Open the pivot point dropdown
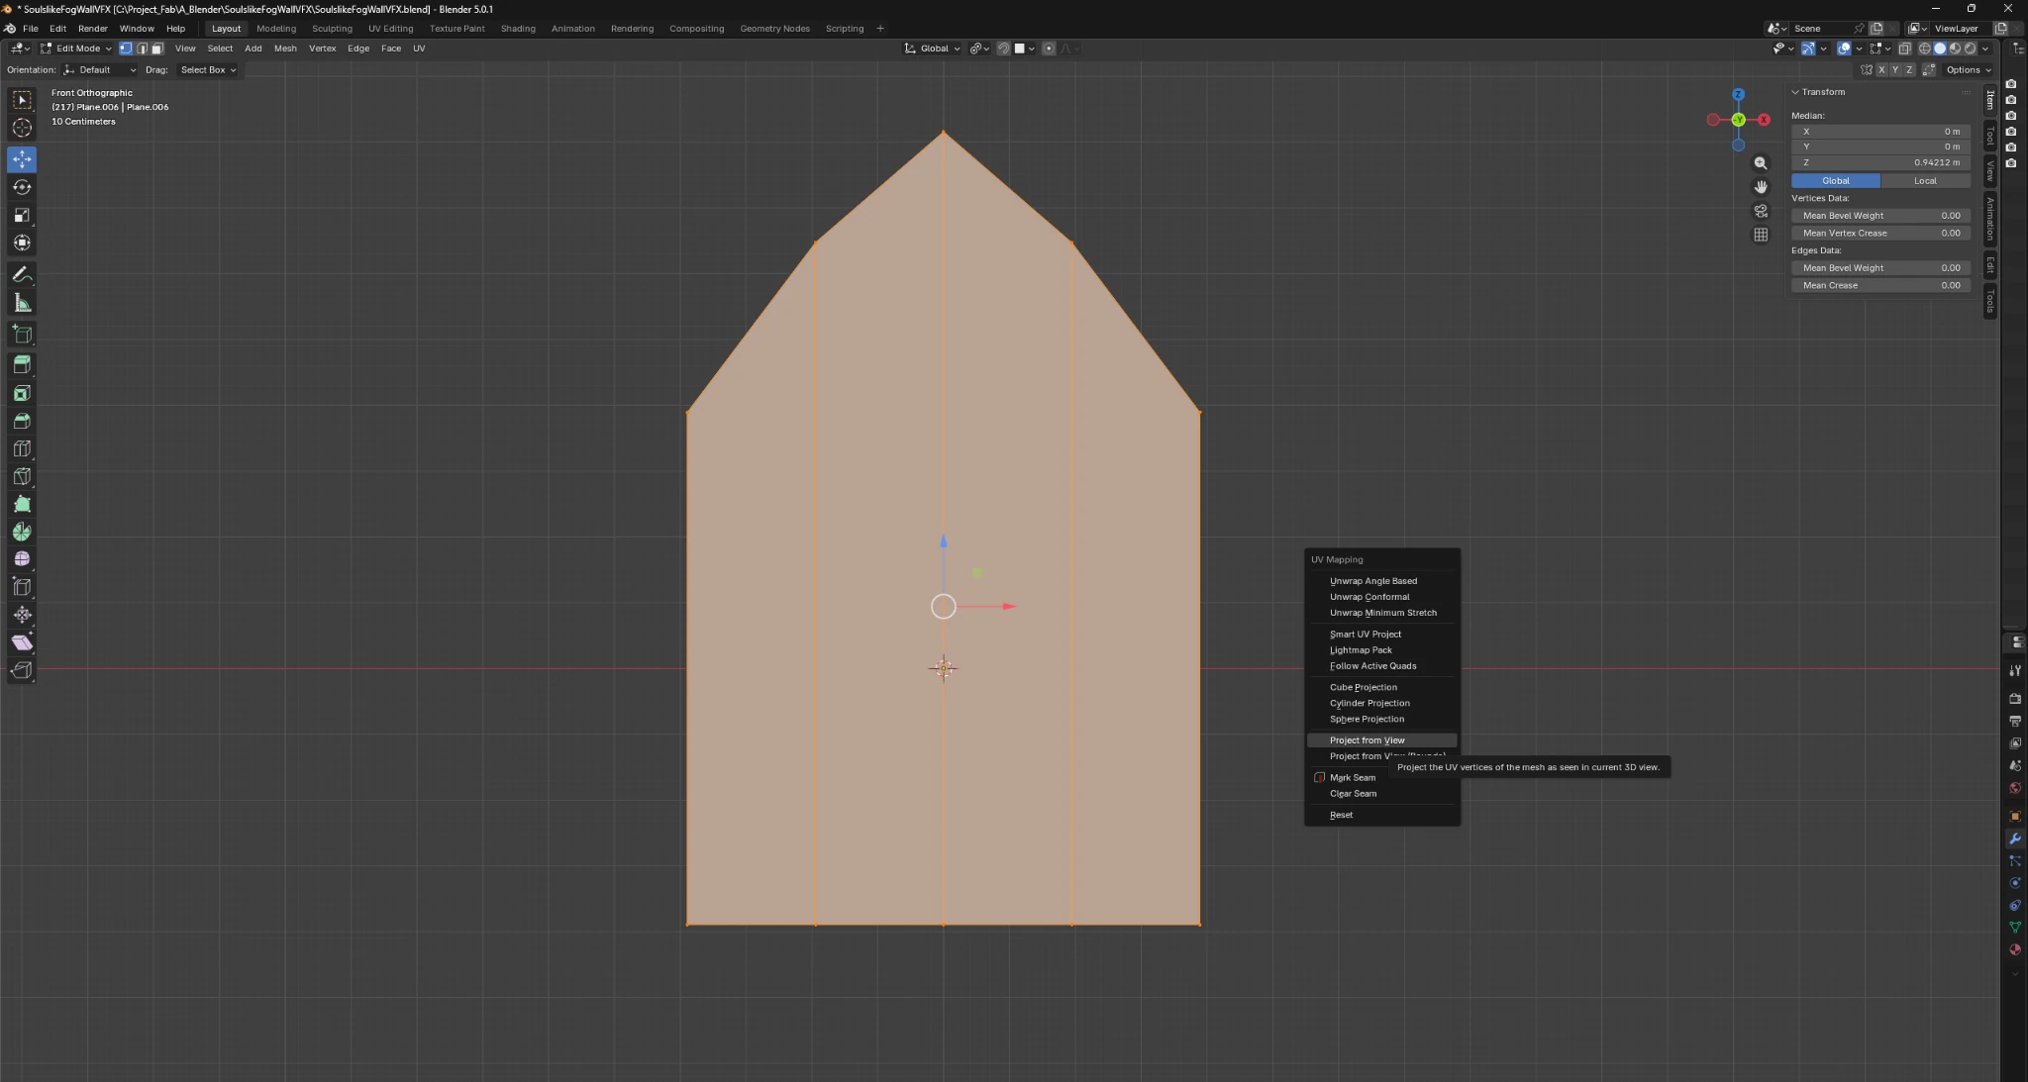This screenshot has height=1082, width=2028. pyautogui.click(x=979, y=49)
